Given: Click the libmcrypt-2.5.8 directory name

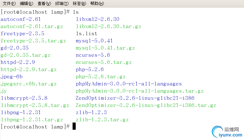Looking at the screenshot, I should (24, 98).
